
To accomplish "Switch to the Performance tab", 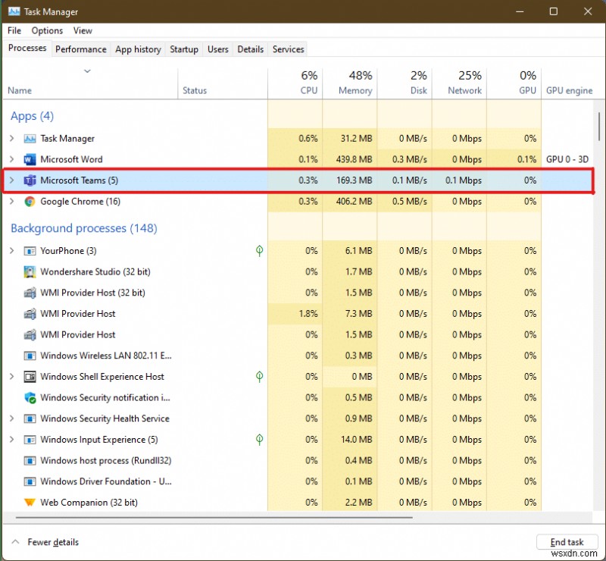I will click(x=81, y=49).
